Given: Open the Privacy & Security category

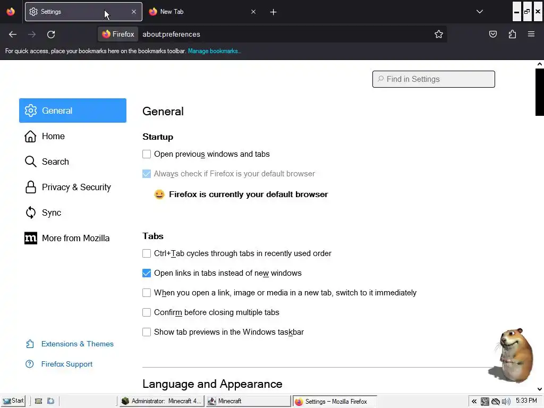Looking at the screenshot, I should pos(73,188).
